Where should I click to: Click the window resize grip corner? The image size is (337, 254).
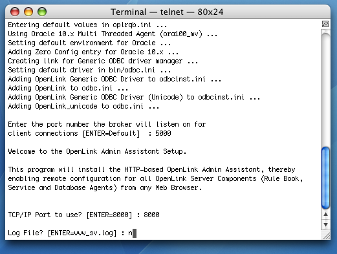click(326, 235)
